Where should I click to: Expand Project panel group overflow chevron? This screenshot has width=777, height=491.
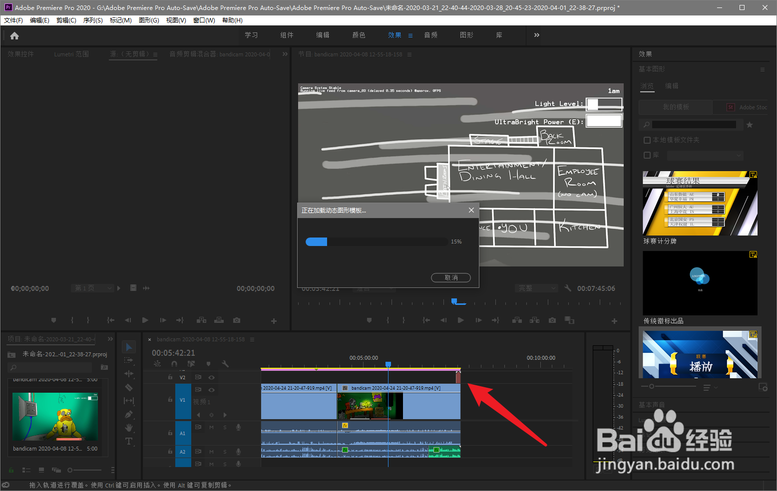point(110,339)
